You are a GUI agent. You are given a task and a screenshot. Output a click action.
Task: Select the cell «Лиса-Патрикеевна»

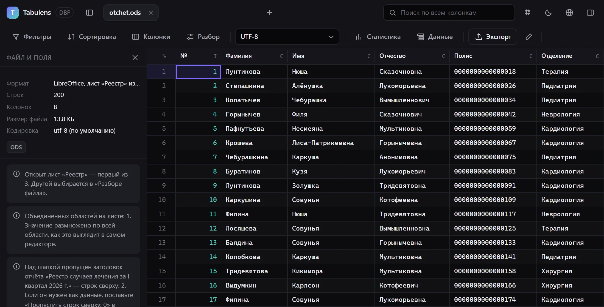pos(331,143)
